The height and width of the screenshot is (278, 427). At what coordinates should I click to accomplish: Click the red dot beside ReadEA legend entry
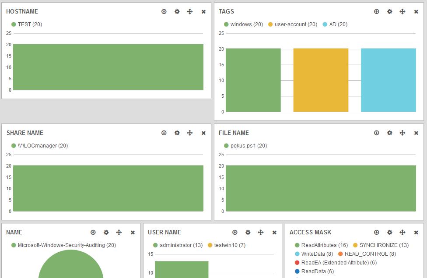[x=297, y=263]
